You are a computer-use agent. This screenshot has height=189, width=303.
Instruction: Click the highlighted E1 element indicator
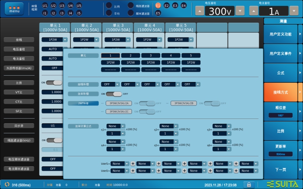(x=158, y=6)
